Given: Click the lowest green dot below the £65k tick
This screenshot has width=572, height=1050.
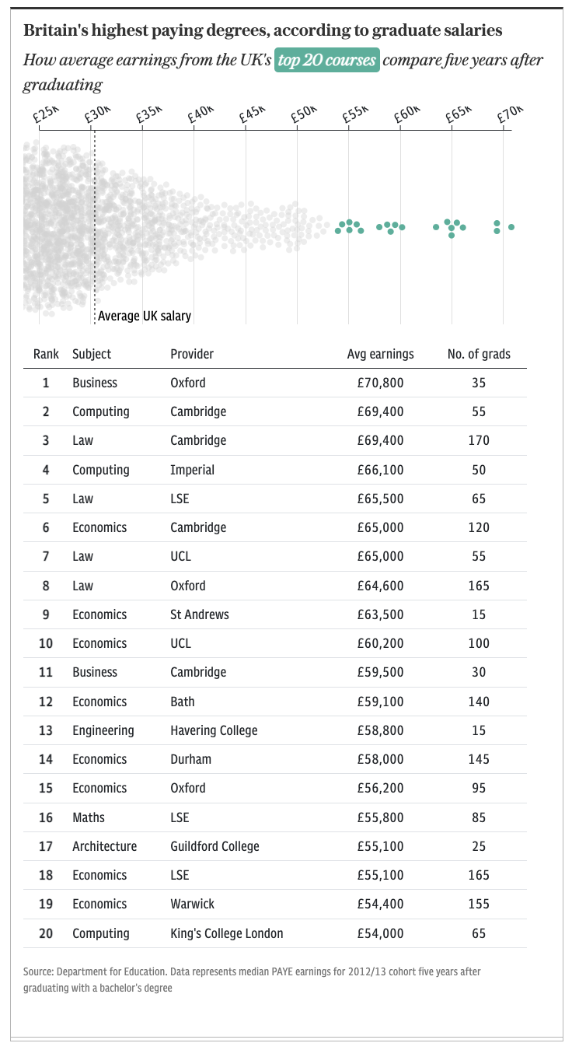Looking at the screenshot, I should 452,235.
